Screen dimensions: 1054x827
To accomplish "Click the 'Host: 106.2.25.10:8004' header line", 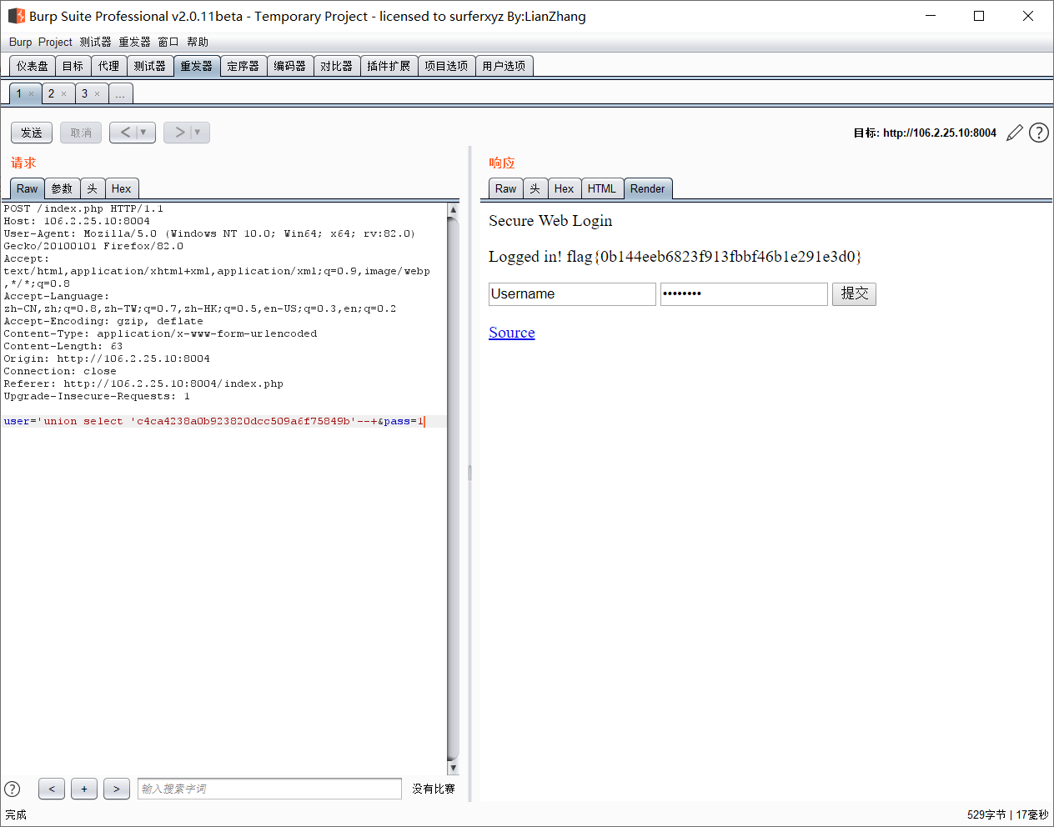I will click(x=77, y=221).
